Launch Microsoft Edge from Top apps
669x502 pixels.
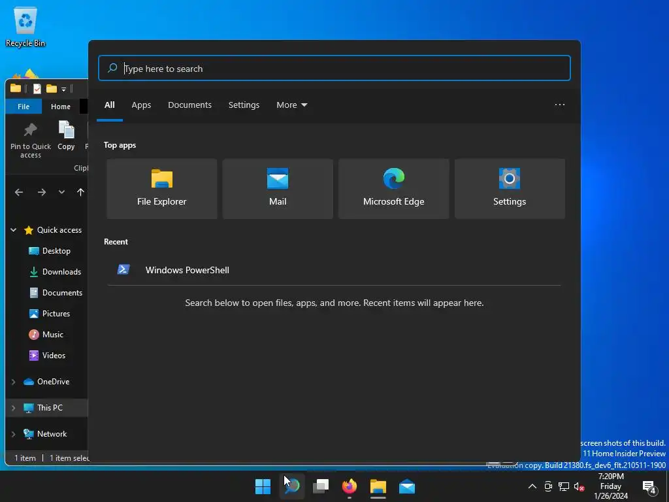[x=393, y=189]
